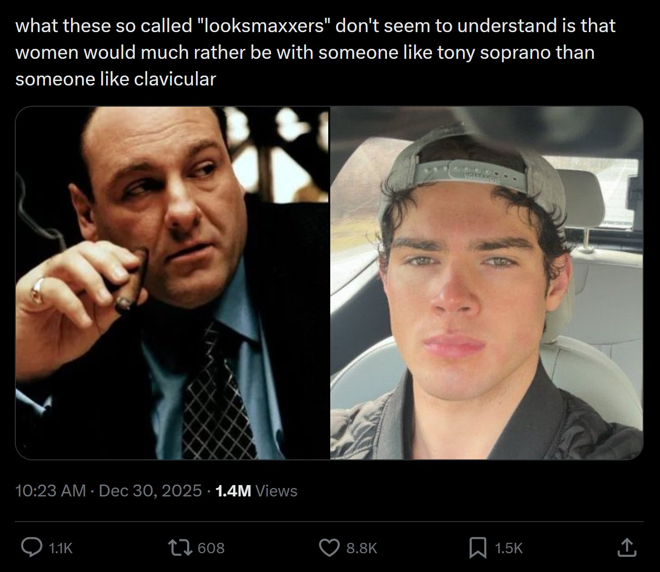Click the repost arrows icon
This screenshot has width=660, height=572.
tap(181, 547)
